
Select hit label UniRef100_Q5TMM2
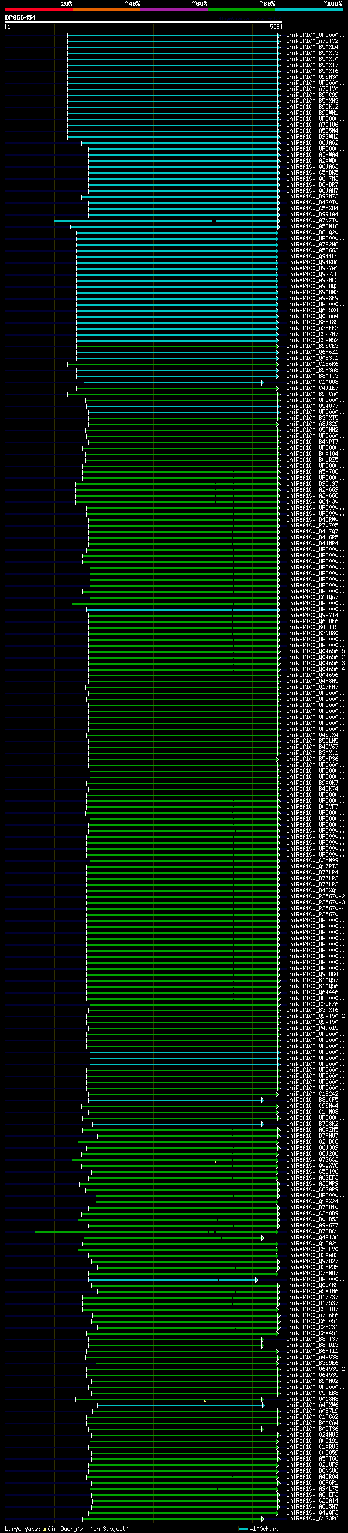(312, 430)
